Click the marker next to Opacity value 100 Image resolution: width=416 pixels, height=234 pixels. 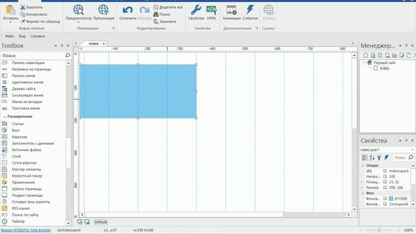385,176
